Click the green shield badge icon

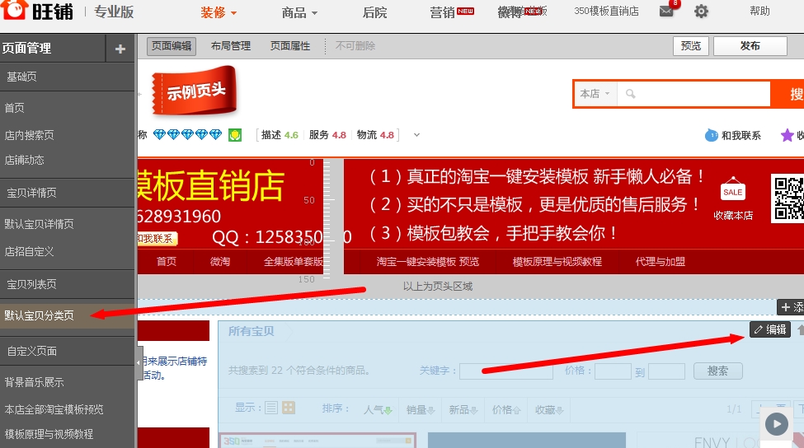[235, 135]
